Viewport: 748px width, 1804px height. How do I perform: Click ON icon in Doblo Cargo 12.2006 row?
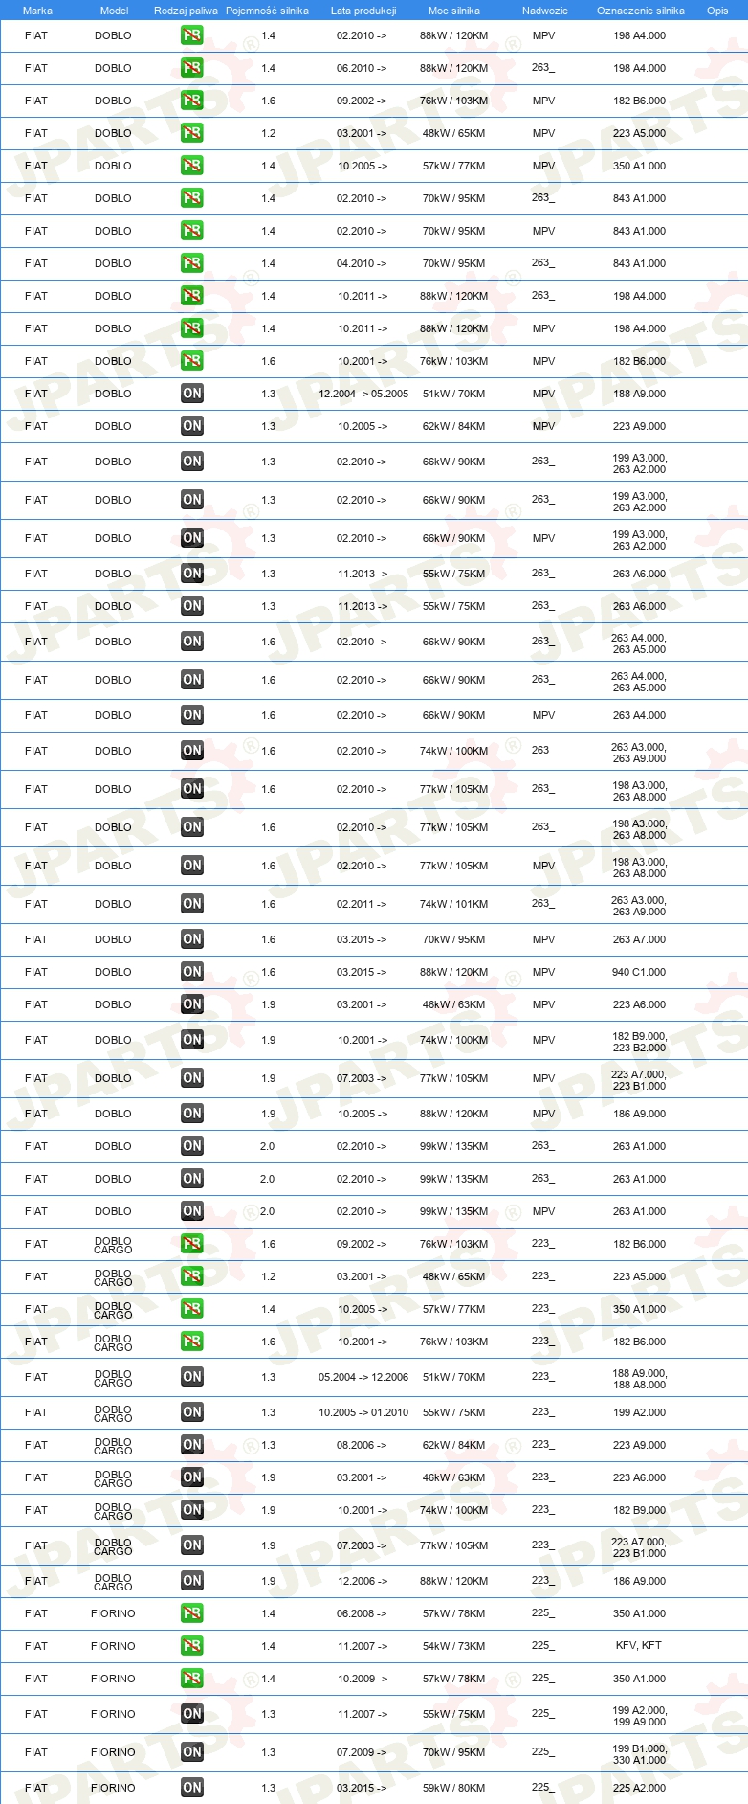192,1581
